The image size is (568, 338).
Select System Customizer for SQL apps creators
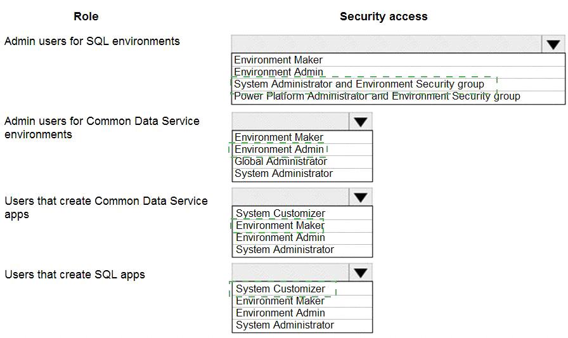[x=302, y=289]
